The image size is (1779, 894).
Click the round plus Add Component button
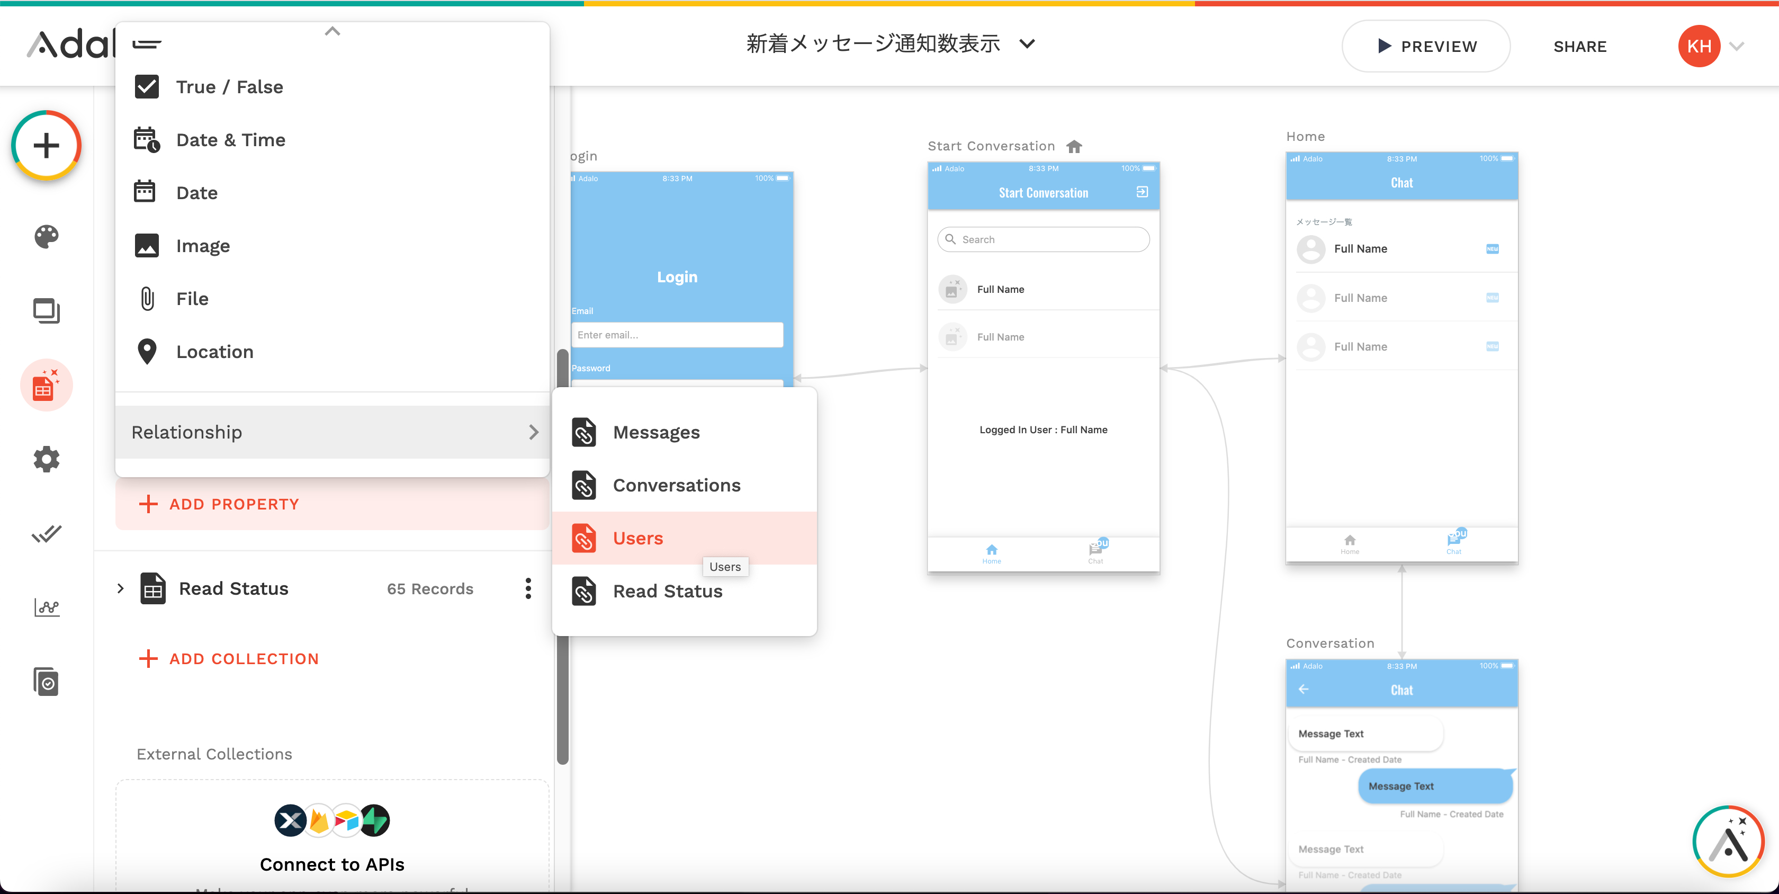[x=46, y=146]
